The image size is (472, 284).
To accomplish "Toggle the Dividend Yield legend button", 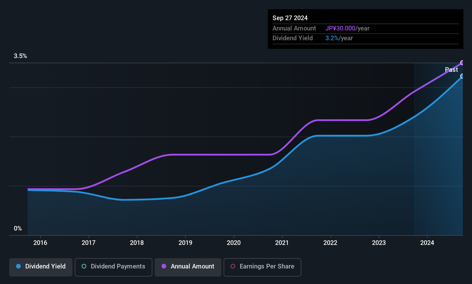I will pos(41,267).
